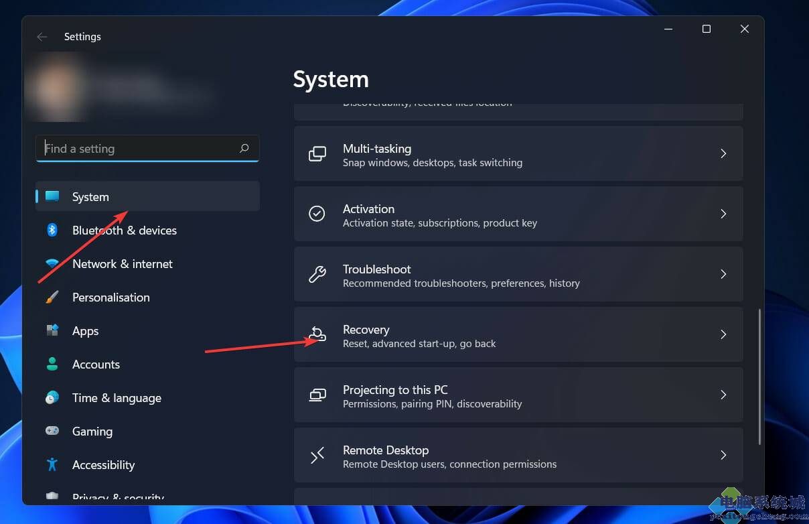
Task: Click the Accounts person icon
Action: [x=52, y=364]
